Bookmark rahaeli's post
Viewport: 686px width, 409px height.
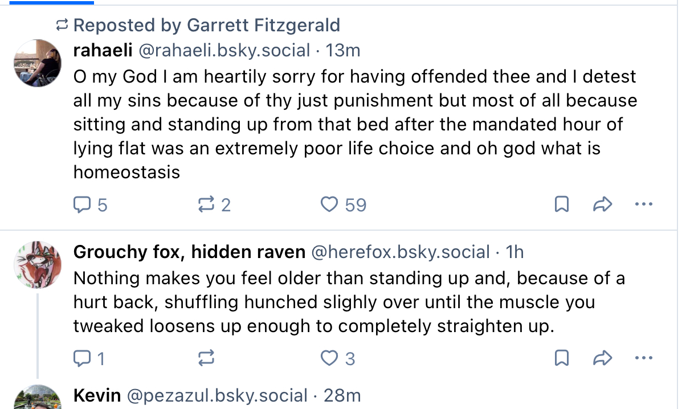(x=562, y=204)
